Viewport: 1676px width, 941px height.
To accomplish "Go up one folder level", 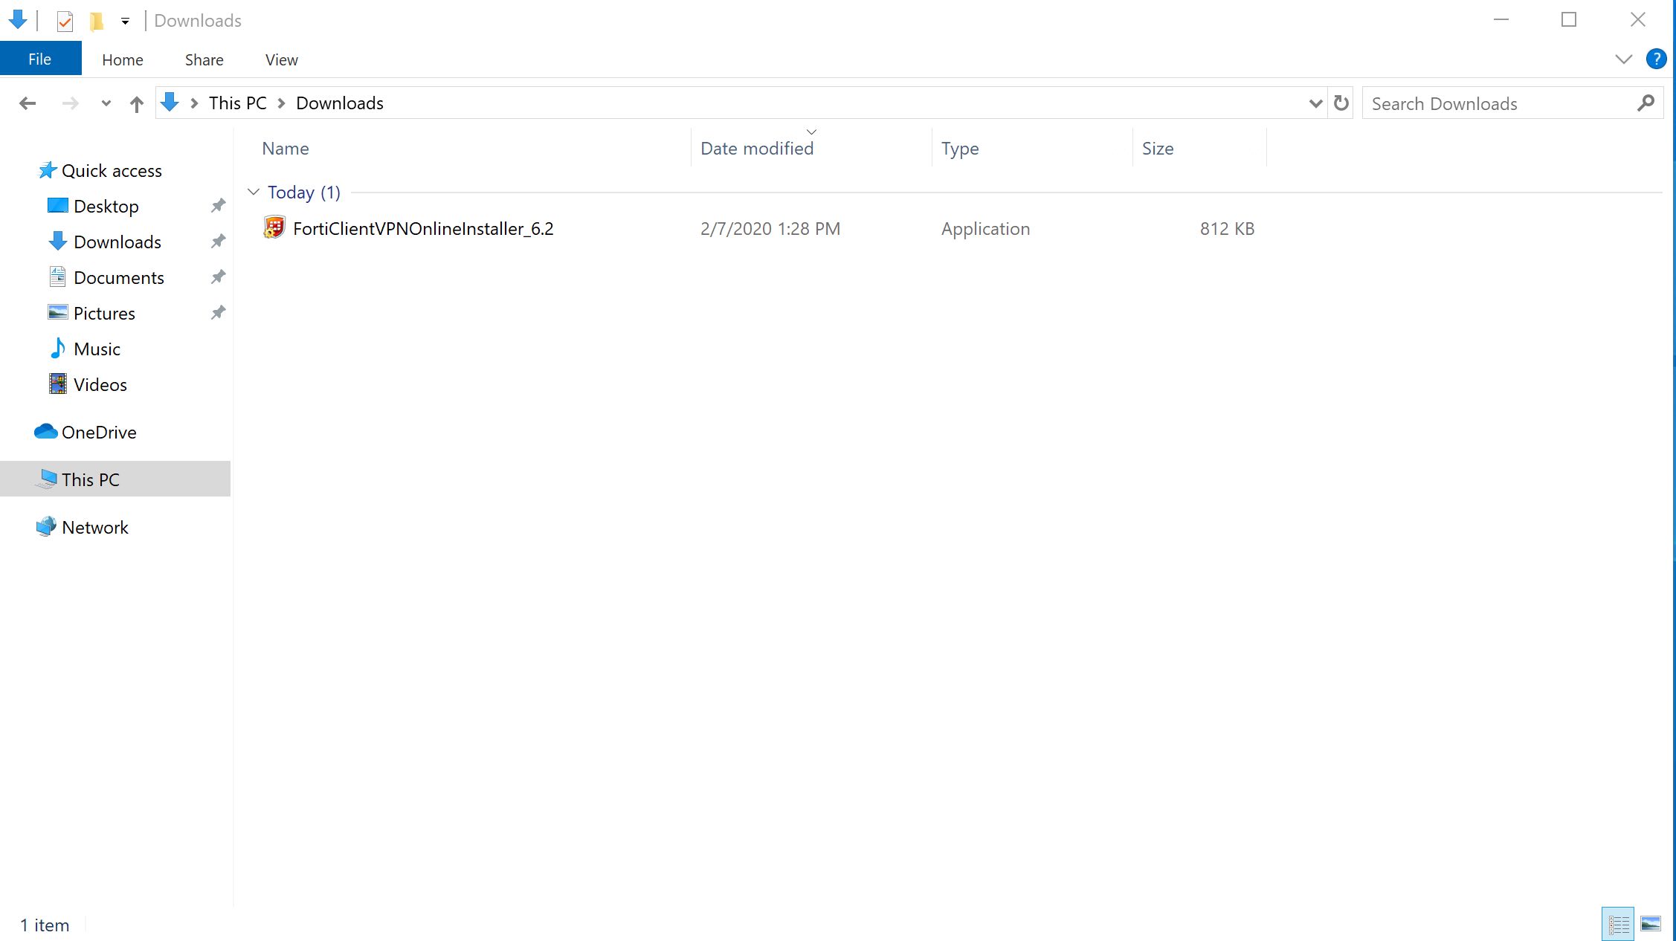I will coord(136,103).
